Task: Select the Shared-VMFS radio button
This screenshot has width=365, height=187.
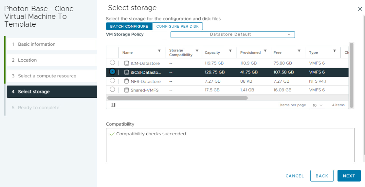Action: point(112,89)
